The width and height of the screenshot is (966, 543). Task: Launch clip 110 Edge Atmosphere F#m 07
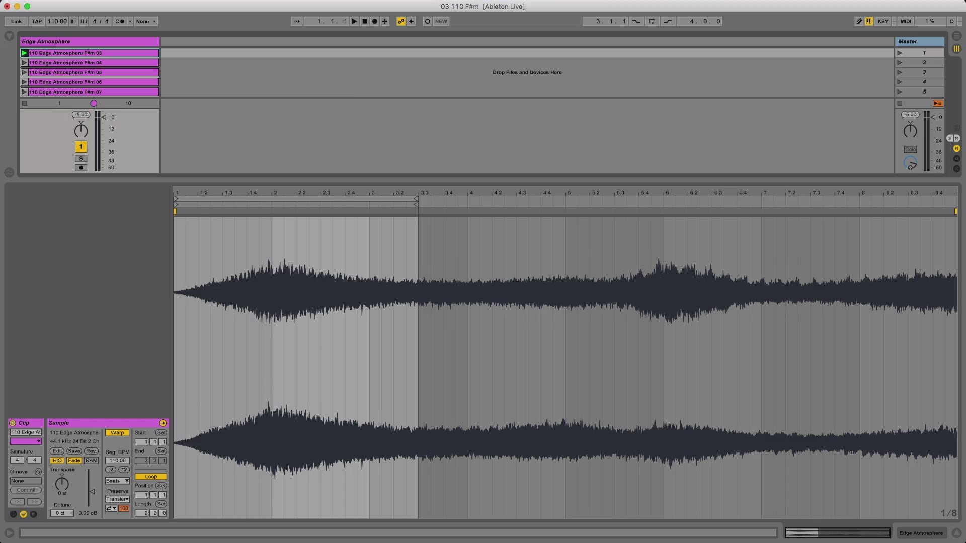click(x=24, y=92)
